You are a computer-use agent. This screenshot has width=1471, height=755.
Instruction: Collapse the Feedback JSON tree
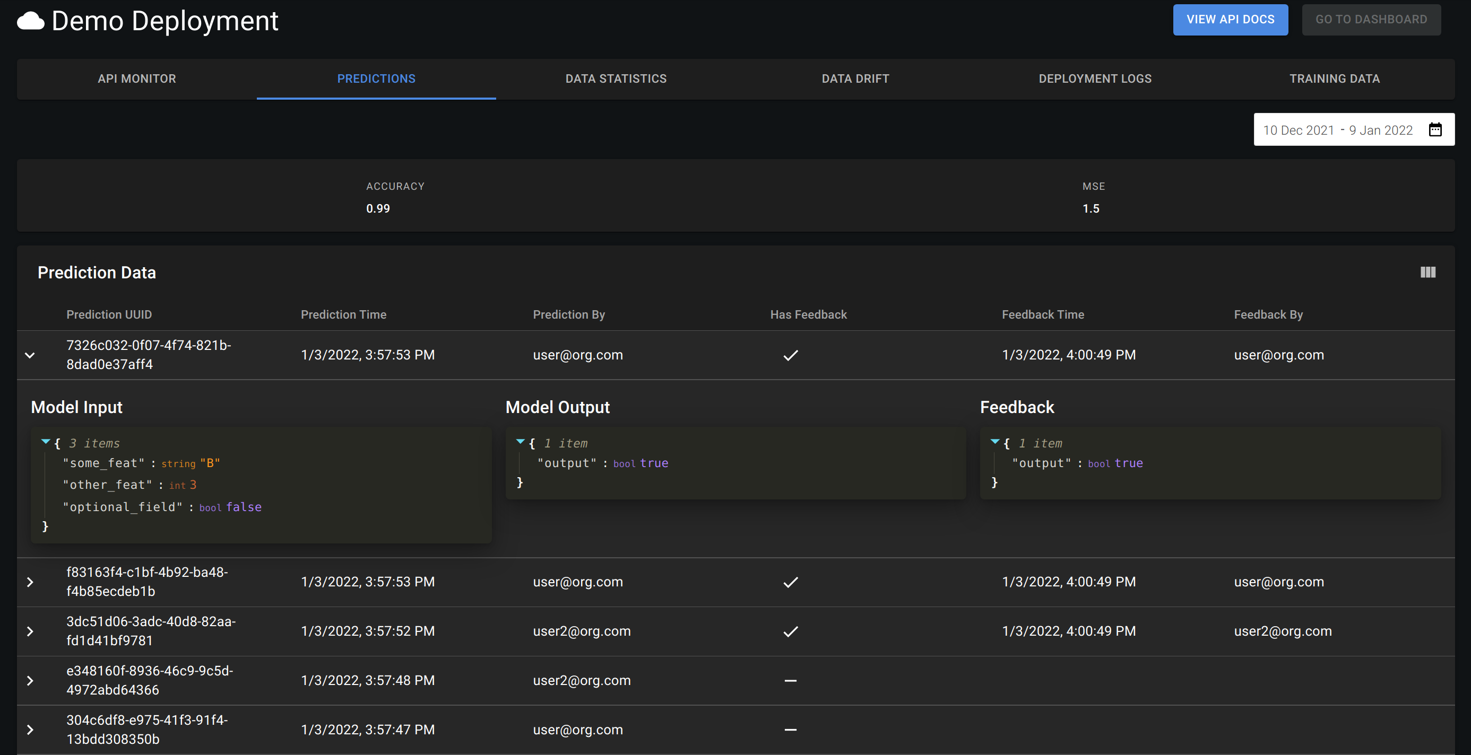coord(995,442)
